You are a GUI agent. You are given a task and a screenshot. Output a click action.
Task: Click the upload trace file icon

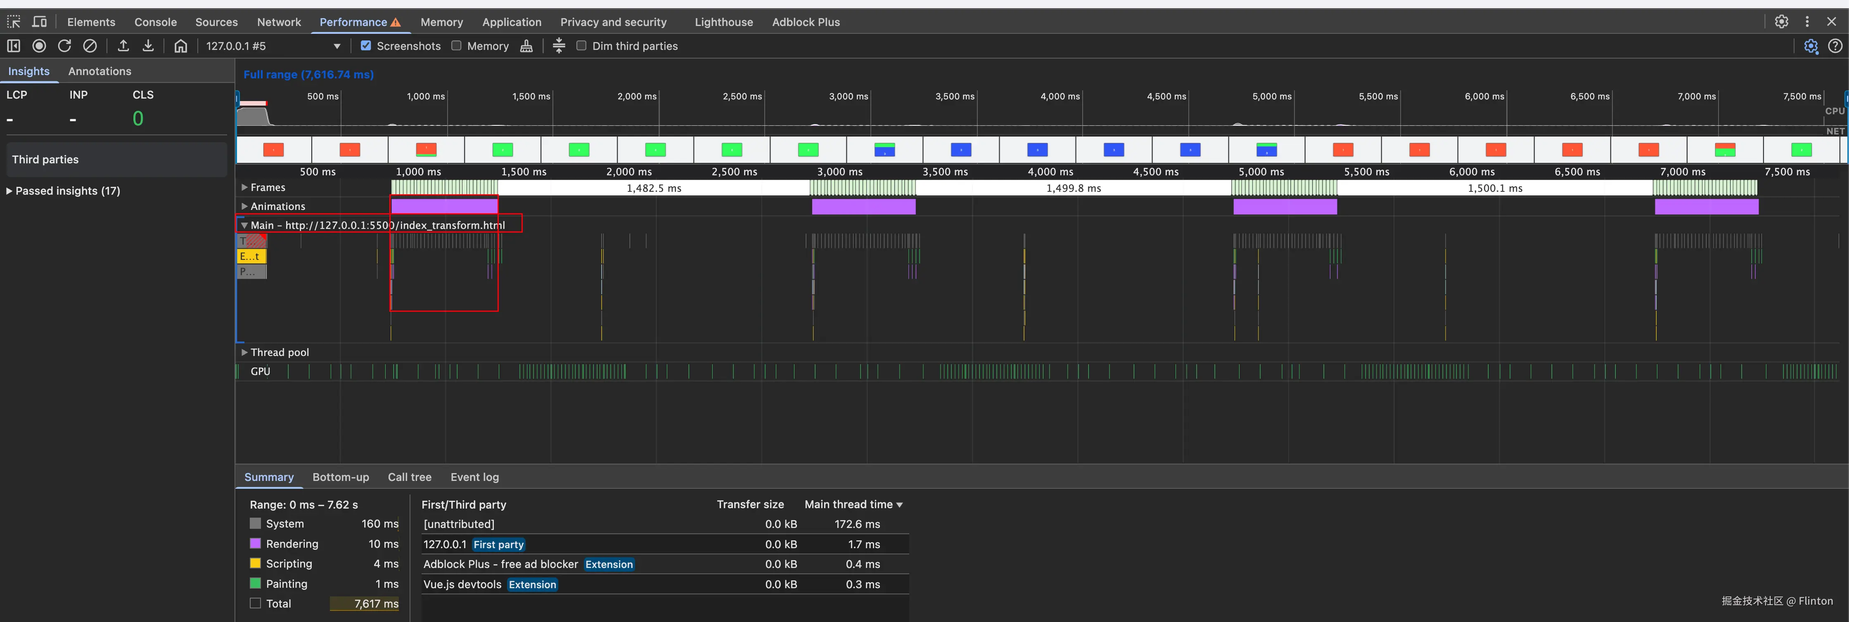pos(123,46)
